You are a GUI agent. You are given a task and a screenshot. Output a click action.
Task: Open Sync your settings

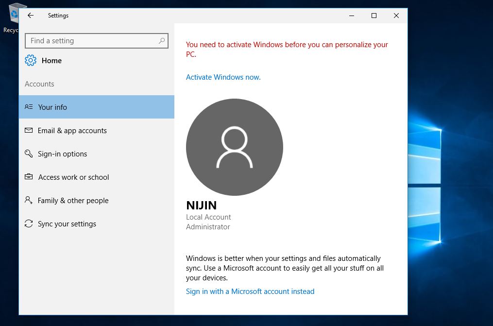pyautogui.click(x=97, y=223)
